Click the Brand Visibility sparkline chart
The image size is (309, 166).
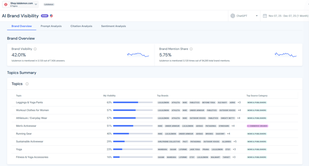tap(138, 55)
